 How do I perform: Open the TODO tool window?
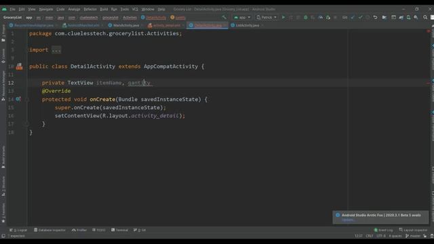click(99, 230)
